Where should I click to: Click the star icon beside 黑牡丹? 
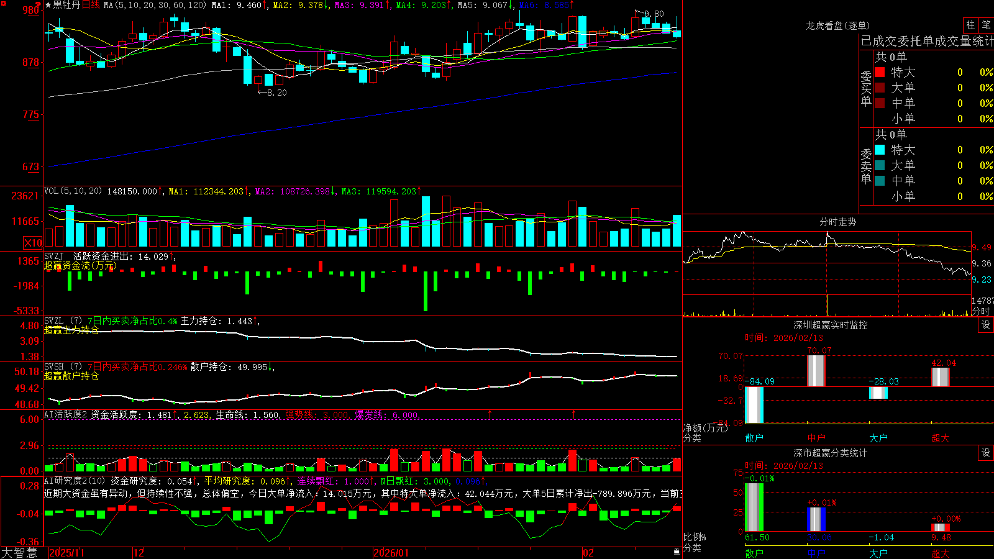tap(48, 5)
